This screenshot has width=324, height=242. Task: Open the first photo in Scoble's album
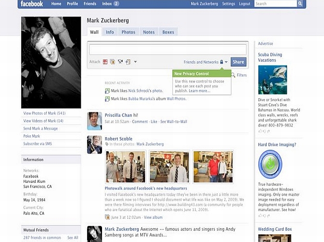[x=126, y=167]
